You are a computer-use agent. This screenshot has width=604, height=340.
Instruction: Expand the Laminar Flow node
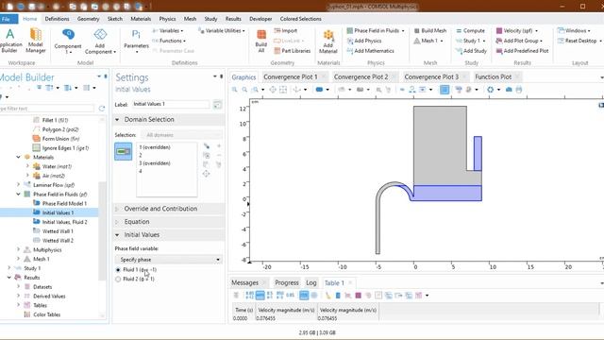[18, 185]
